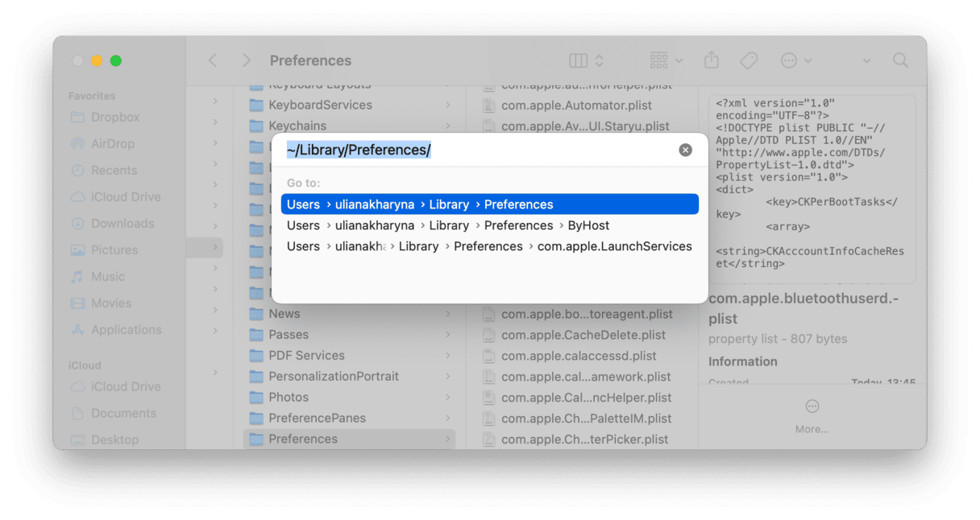The width and height of the screenshot is (980, 520).
Task: Click the Share icon in the Finder toolbar
Action: point(711,60)
